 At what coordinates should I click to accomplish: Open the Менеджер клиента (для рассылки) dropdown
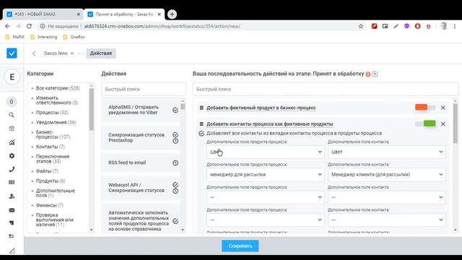(x=387, y=175)
